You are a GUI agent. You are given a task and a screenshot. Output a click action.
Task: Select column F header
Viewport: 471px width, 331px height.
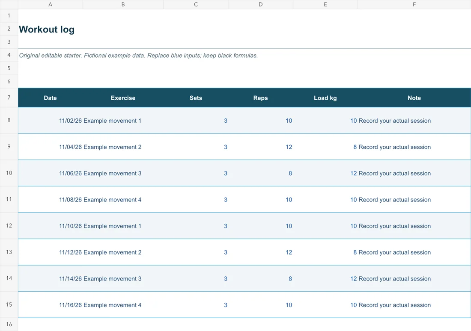(414, 5)
